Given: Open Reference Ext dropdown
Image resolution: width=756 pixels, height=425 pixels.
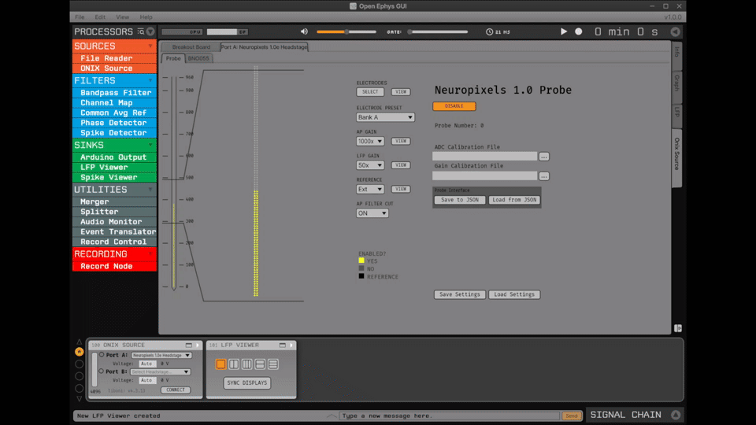Looking at the screenshot, I should click(370, 190).
